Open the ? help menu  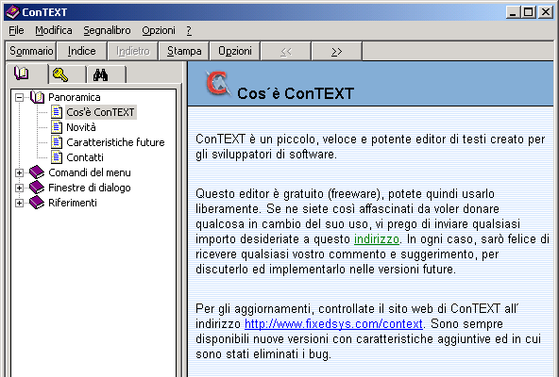point(189,30)
